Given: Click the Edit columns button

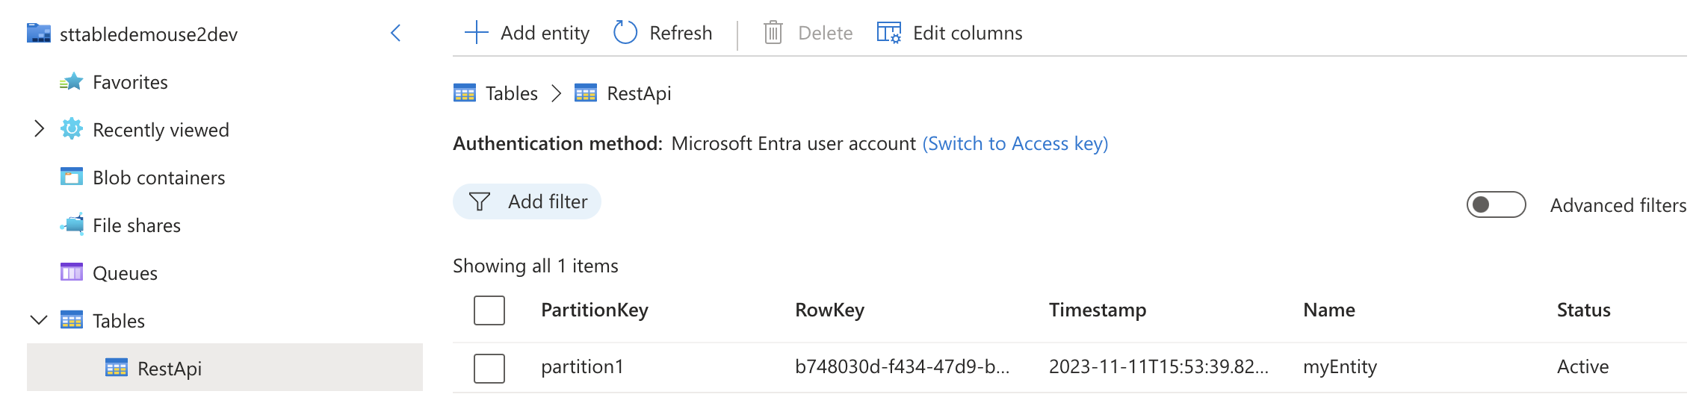Looking at the screenshot, I should pyautogui.click(x=950, y=33).
